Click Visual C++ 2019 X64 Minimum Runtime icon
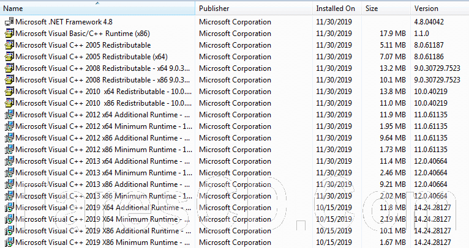This screenshot has width=469, height=248. 9,219
